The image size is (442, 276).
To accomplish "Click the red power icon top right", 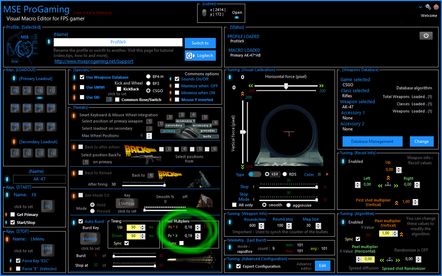I will coord(436,7).
